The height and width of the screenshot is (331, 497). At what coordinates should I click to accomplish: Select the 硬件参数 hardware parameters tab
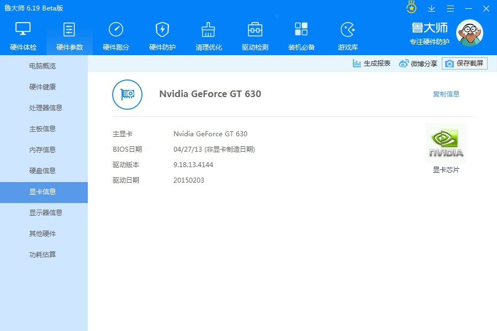(x=70, y=36)
